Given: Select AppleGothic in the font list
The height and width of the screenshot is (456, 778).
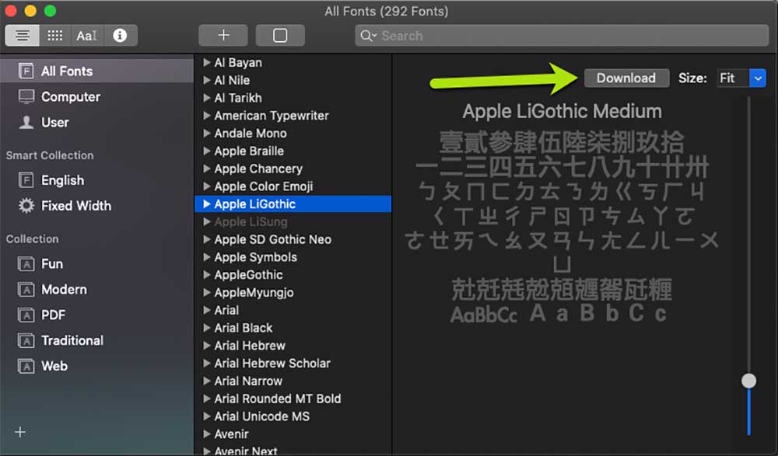Looking at the screenshot, I should pos(293,274).
